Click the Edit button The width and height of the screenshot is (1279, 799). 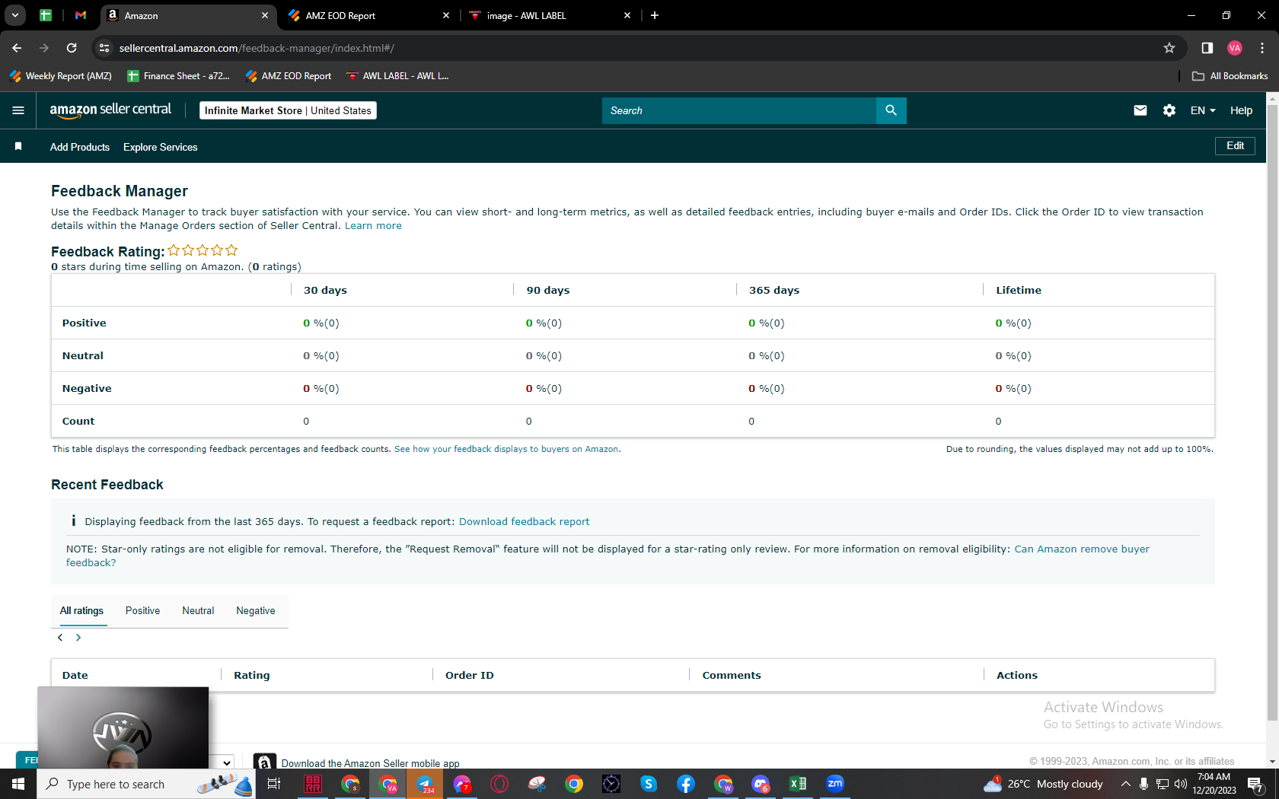click(x=1235, y=146)
